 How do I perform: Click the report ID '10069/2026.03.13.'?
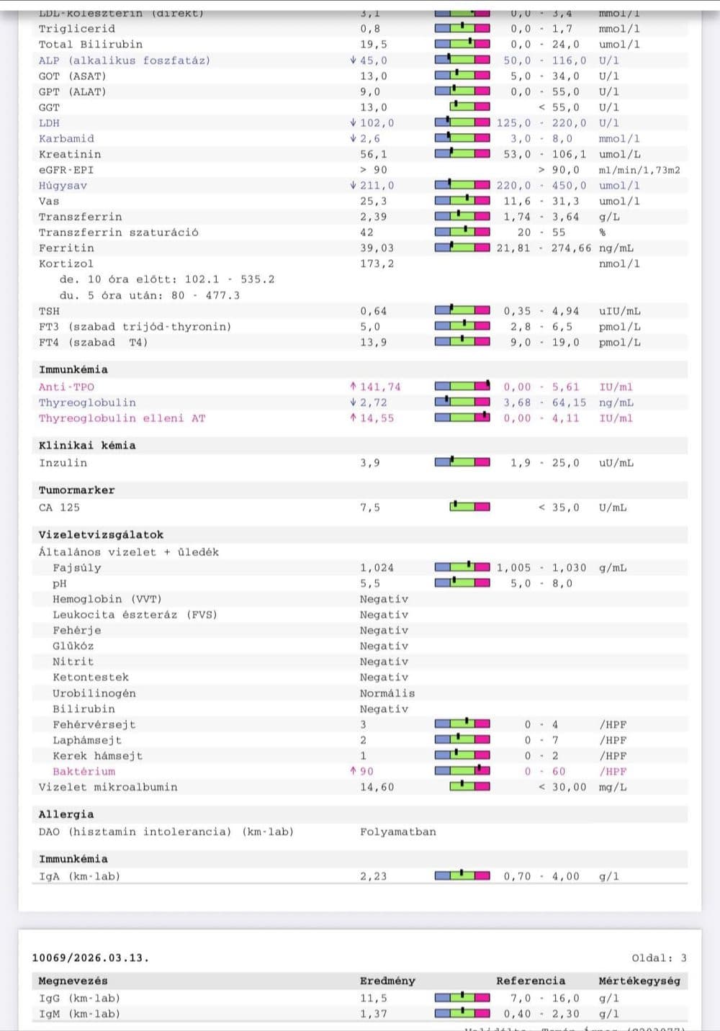coord(91,958)
